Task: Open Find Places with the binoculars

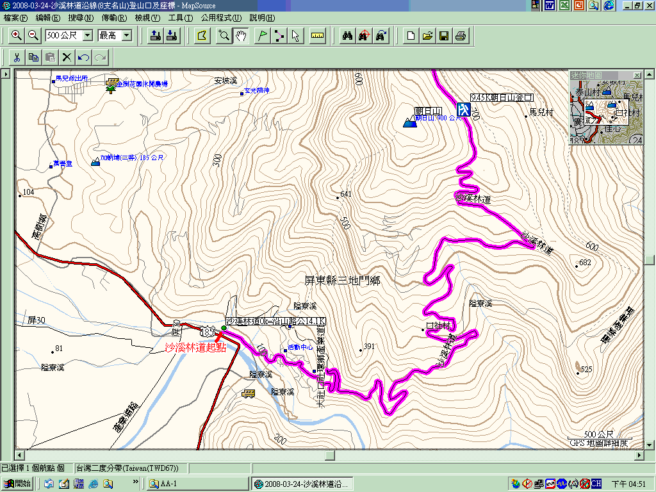Action: click(x=347, y=36)
